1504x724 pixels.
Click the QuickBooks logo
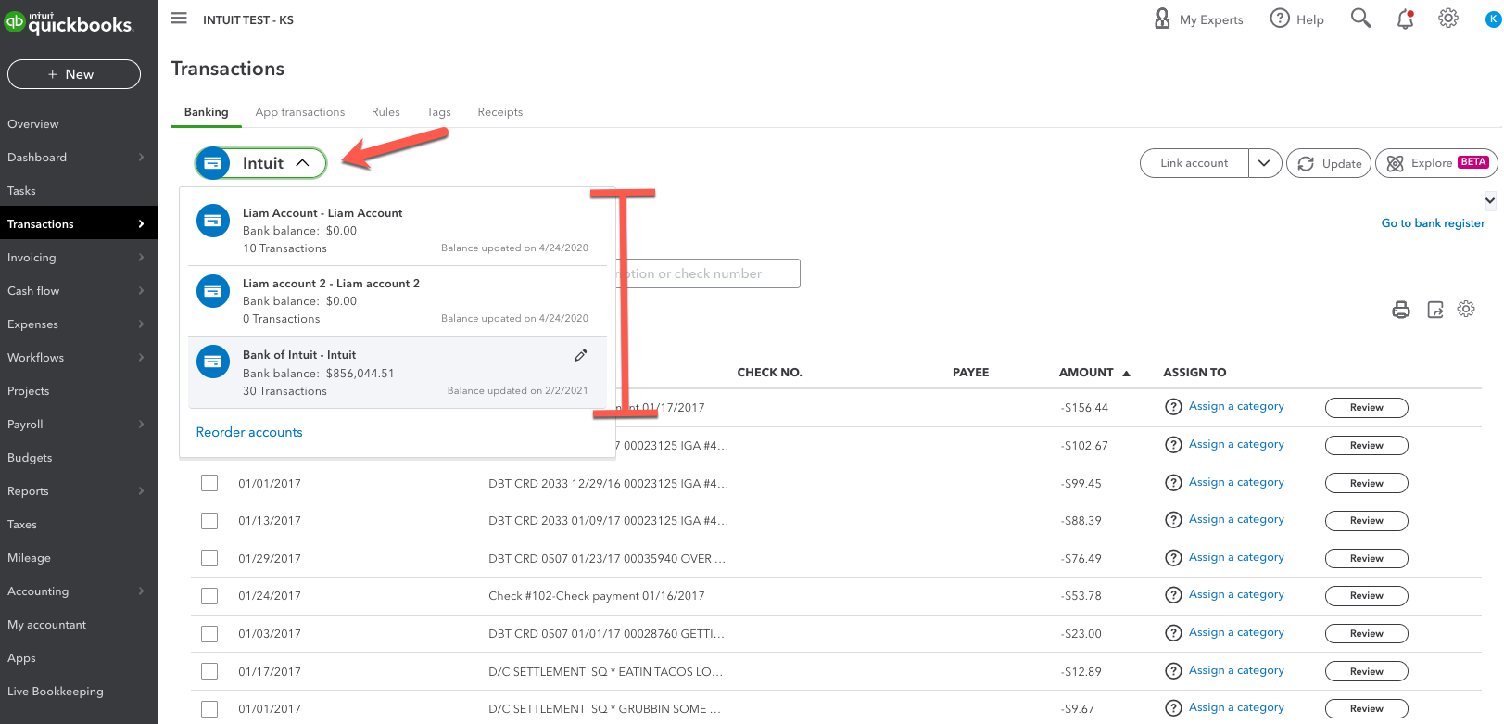[69, 22]
